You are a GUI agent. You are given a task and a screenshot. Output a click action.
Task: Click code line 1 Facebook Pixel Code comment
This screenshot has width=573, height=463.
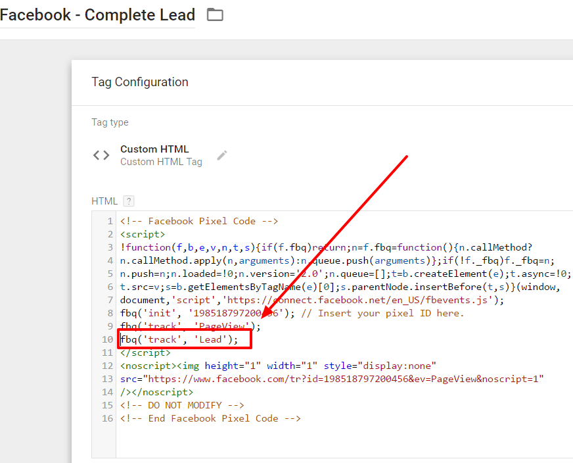199,221
